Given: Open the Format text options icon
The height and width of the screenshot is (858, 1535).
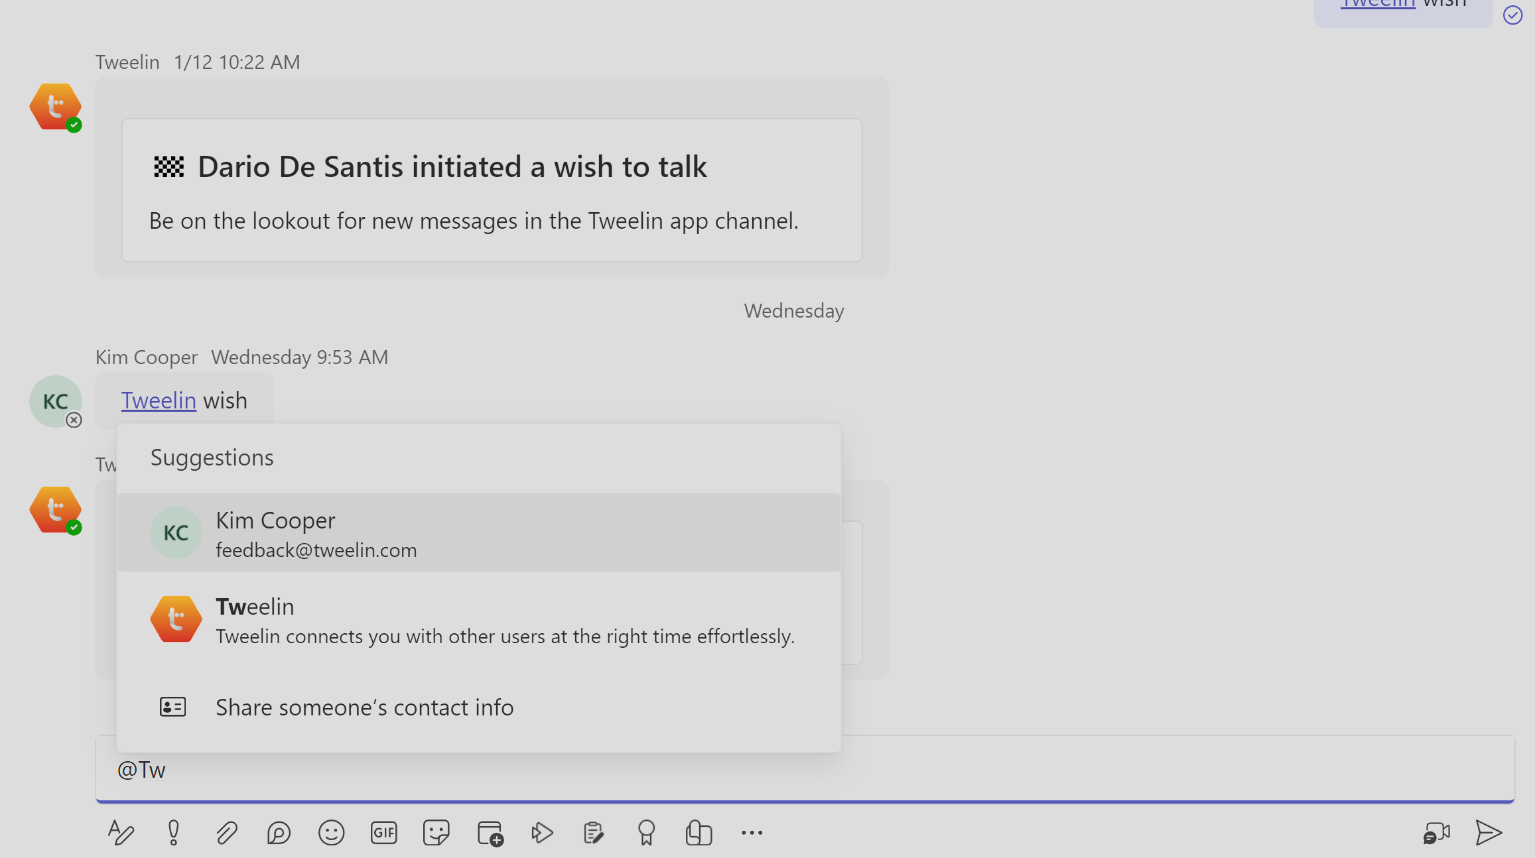Looking at the screenshot, I should point(121,833).
